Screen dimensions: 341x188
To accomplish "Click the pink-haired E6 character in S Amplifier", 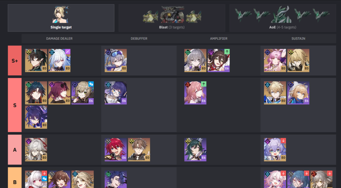I will click(195, 93).
